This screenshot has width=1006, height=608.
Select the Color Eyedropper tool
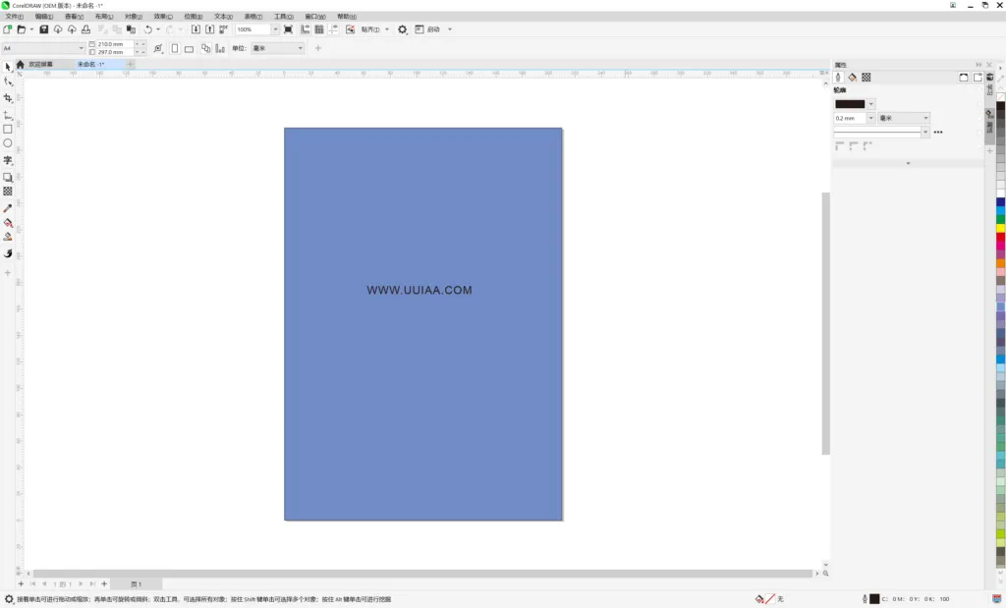[x=8, y=208]
